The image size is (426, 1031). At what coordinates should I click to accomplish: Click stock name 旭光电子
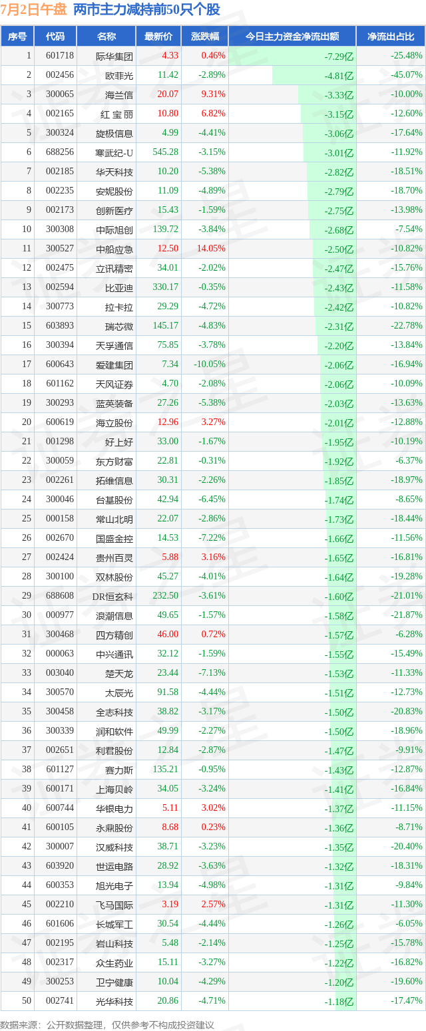(x=114, y=886)
